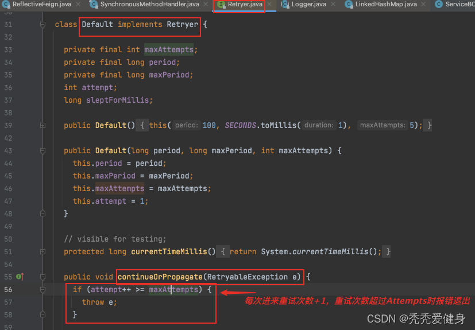
Task: Click the ReflectiveFeign.java class file icon
Action: 6,4
